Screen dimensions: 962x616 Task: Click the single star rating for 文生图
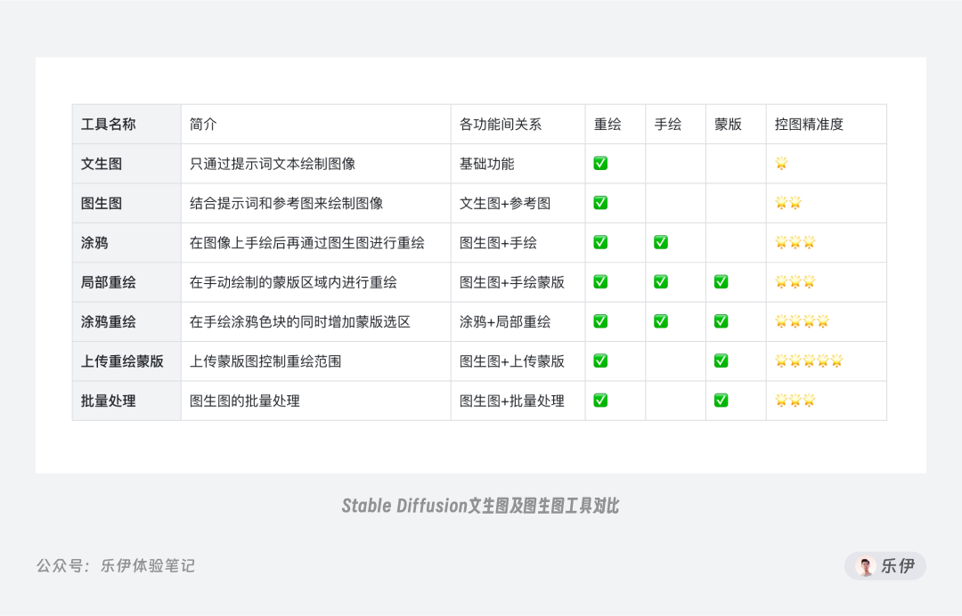781,164
